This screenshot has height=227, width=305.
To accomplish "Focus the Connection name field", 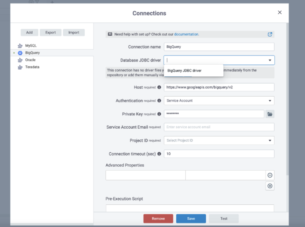I will coord(219,47).
